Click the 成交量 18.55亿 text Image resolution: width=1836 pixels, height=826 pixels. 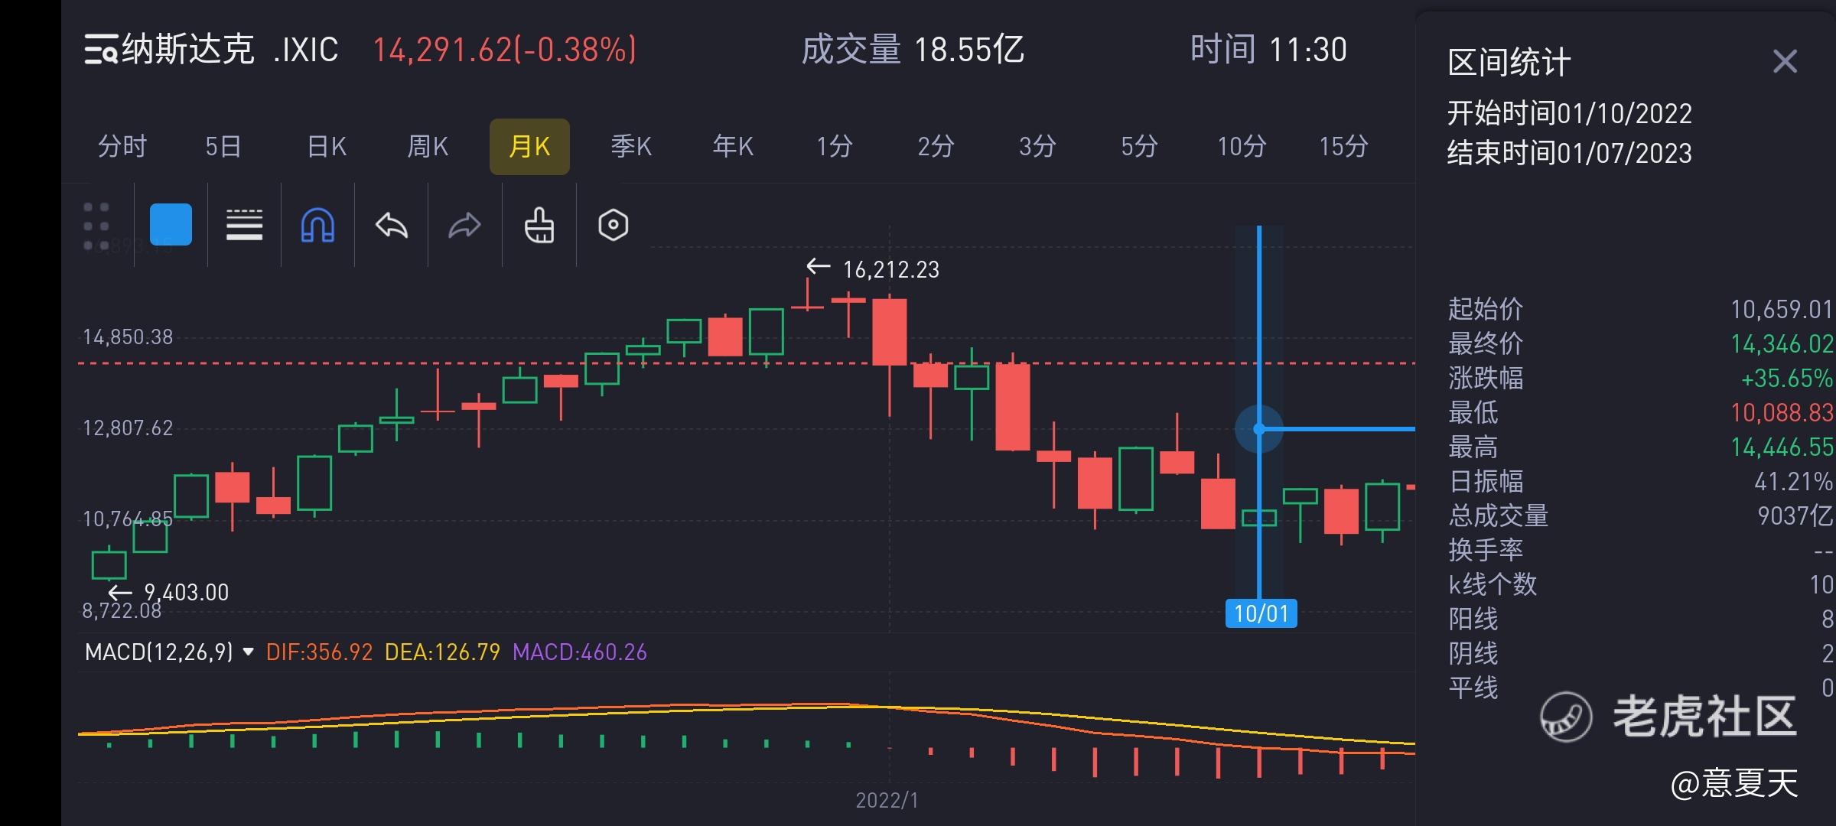[912, 50]
